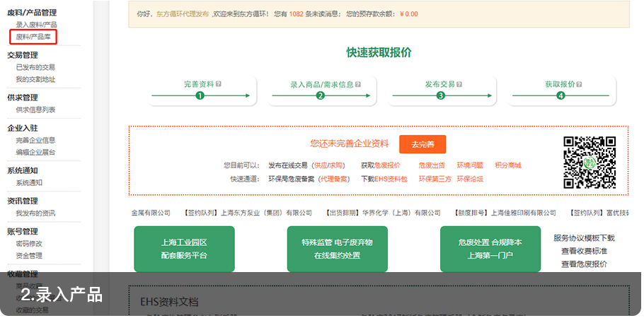Viewport: 644px width, 318px height.
Task: Open 密码修改 under 账号管理
Action: click(x=29, y=244)
